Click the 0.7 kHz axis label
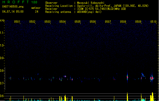 (2, 83)
